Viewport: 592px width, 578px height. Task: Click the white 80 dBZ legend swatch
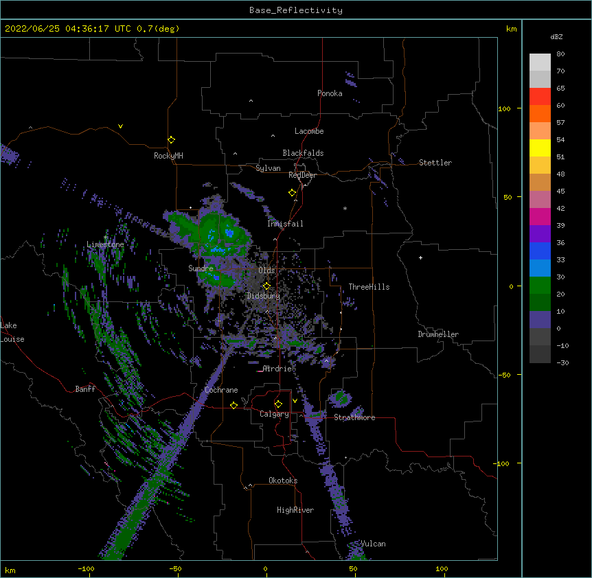(x=540, y=62)
